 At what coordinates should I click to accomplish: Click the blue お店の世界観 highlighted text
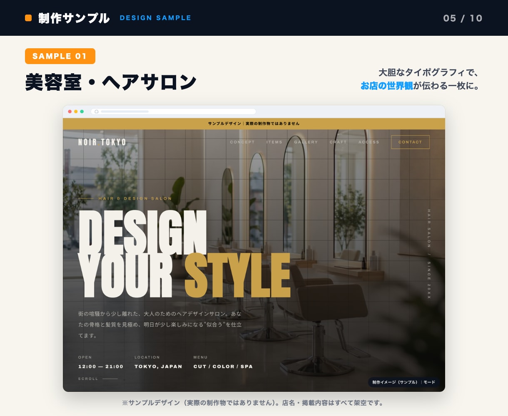coord(387,86)
